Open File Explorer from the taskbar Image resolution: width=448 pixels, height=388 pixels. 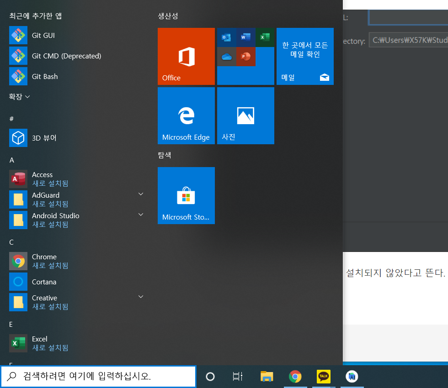point(267,377)
